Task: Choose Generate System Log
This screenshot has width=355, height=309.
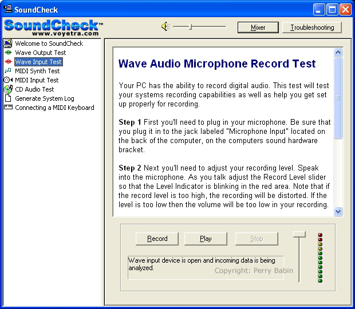Action: click(45, 98)
